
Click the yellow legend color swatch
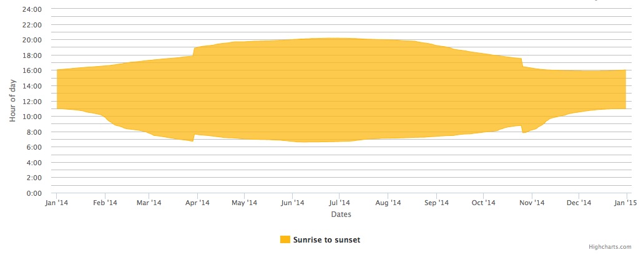285,240
